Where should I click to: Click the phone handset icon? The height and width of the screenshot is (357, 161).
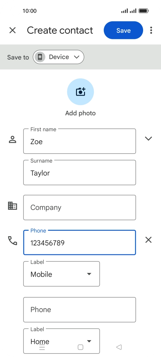(x=12, y=240)
